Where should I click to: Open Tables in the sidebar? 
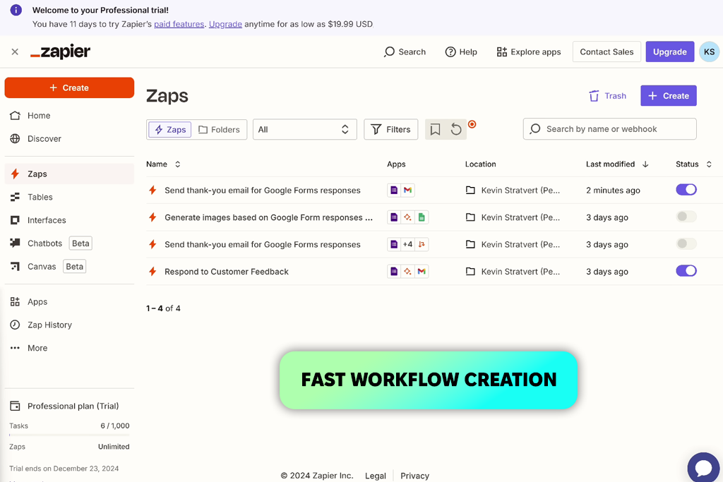(69, 197)
